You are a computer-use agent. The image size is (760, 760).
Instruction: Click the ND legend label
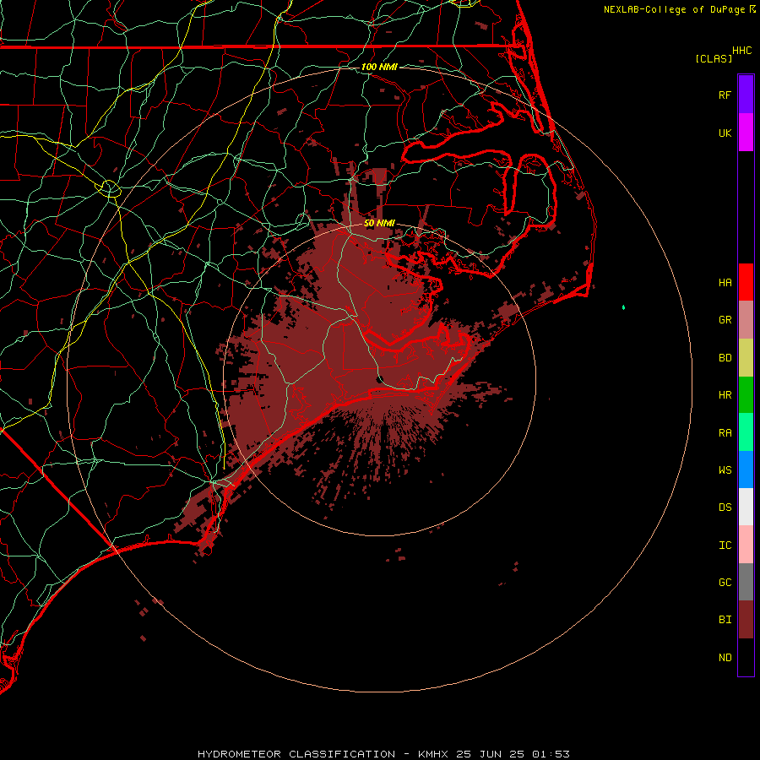pos(725,658)
